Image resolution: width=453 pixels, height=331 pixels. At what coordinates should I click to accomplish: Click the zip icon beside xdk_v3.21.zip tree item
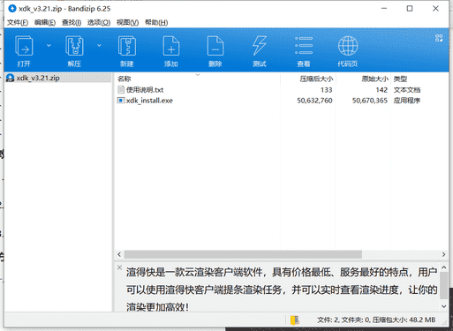(x=10, y=78)
